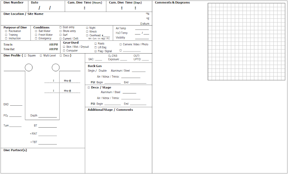Screen dimensions: 288x174
Task: Tick the Skin / Wet- / Drysuit box
Action: [64, 47]
